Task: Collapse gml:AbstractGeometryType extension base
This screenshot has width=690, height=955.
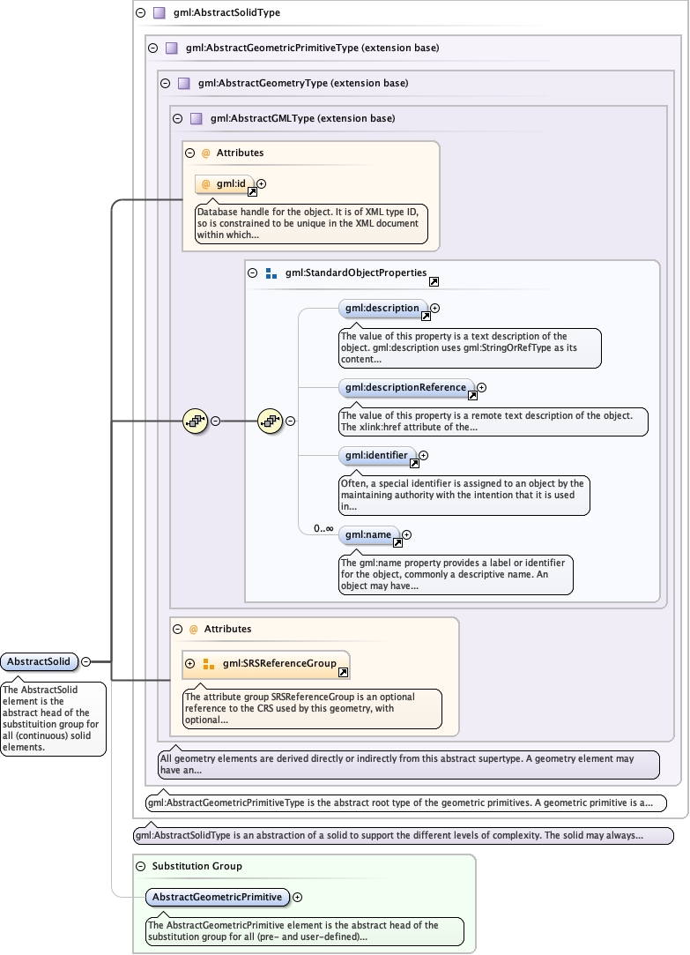Action: point(165,83)
